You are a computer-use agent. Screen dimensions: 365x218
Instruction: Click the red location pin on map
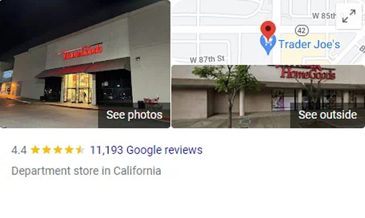[268, 30]
